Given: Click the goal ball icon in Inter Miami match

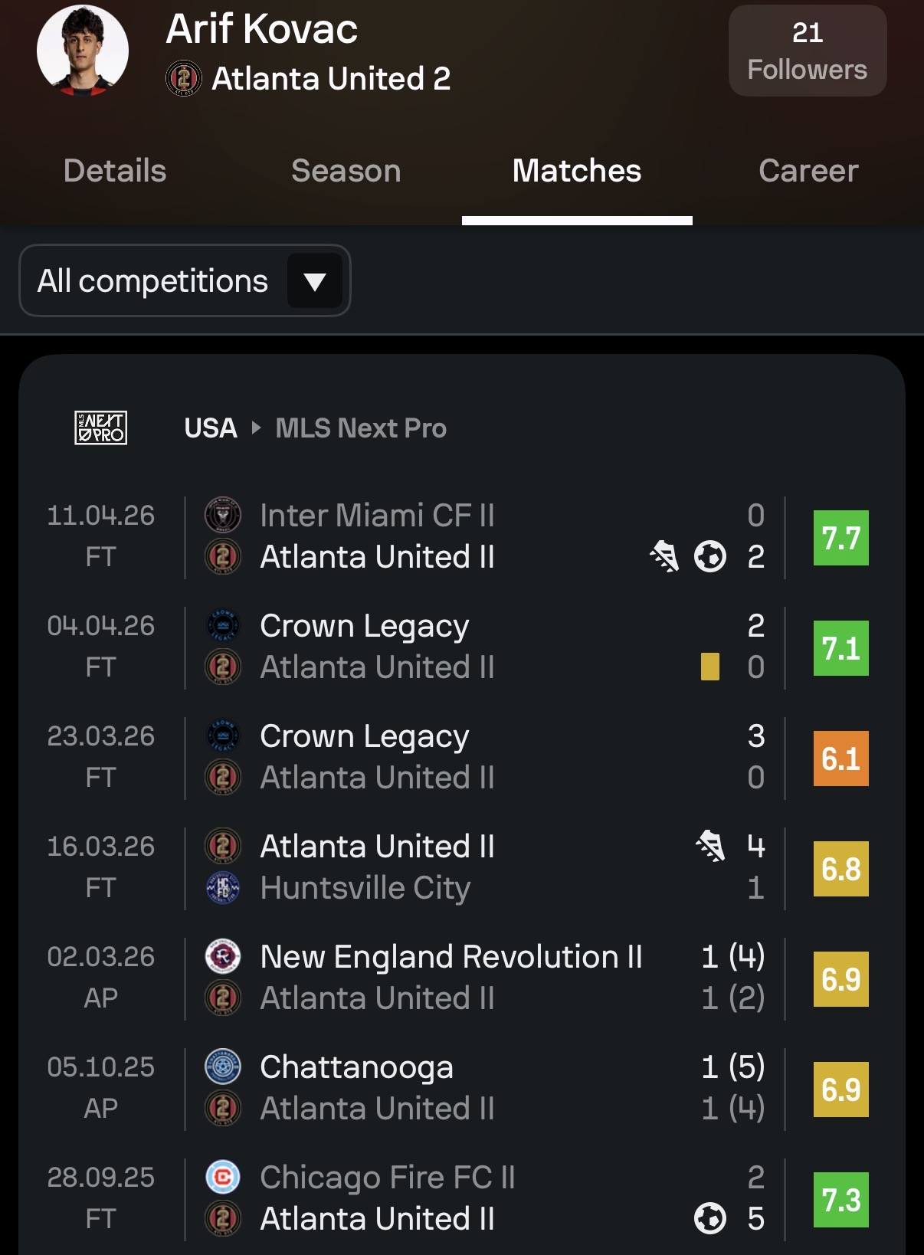Looking at the screenshot, I should (710, 556).
